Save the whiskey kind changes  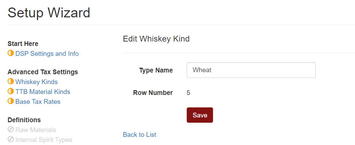(200, 115)
